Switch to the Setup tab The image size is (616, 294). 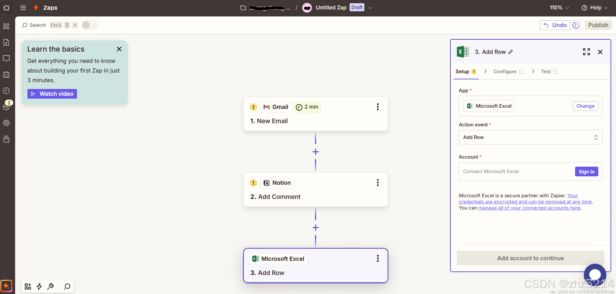tap(466, 72)
